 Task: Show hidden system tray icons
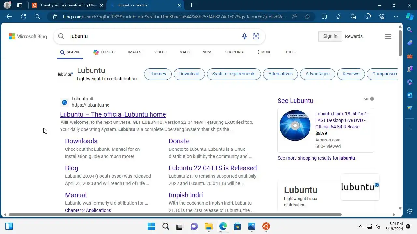point(361,226)
